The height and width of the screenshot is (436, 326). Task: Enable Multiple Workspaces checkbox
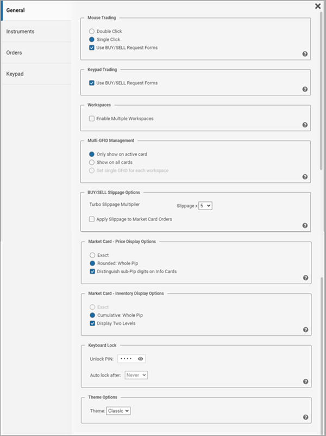(92, 119)
